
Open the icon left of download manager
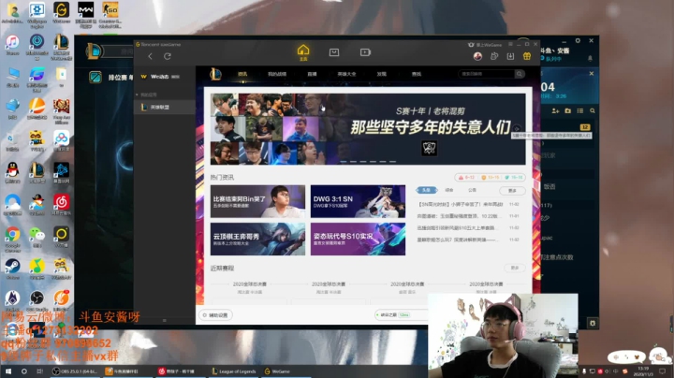pos(494,56)
